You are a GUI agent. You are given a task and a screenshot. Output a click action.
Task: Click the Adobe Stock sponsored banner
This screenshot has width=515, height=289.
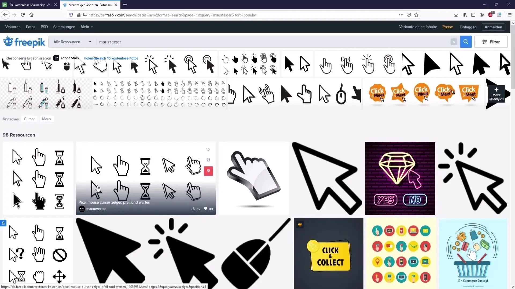tap(65, 58)
